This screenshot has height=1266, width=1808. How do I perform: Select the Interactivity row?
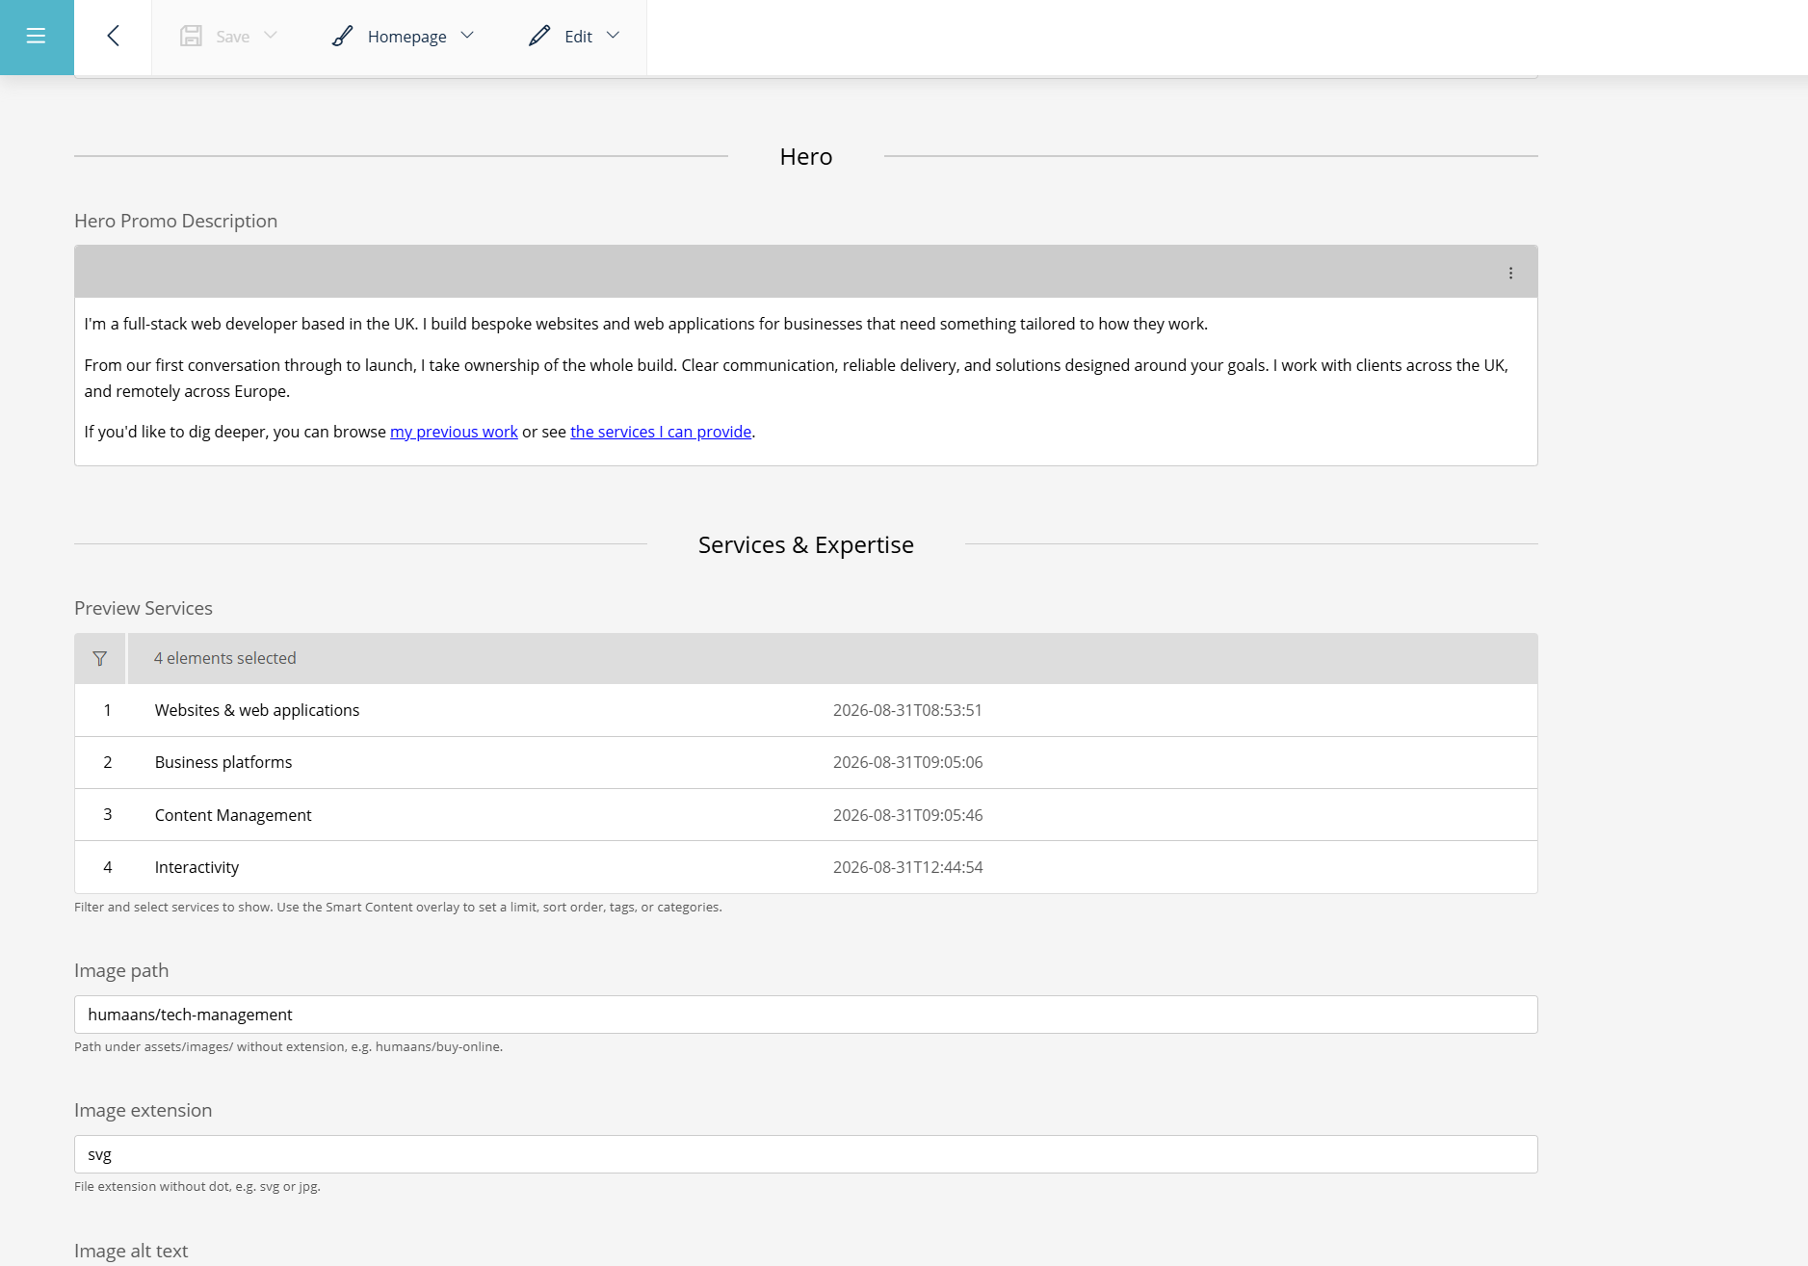point(806,867)
